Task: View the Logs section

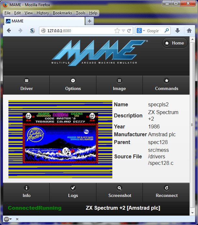Action: coord(73,192)
